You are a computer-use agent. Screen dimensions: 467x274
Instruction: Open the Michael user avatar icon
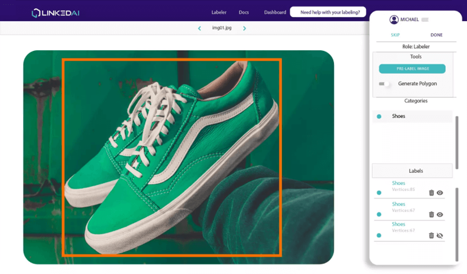(x=394, y=20)
